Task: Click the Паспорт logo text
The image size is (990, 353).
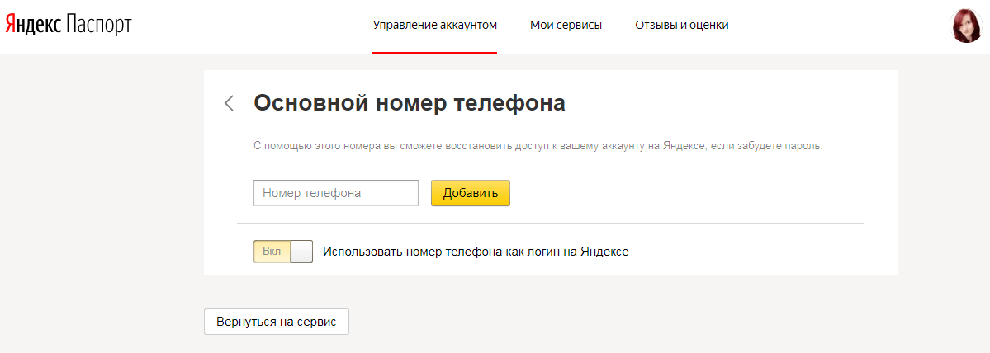Action: pyautogui.click(x=97, y=26)
